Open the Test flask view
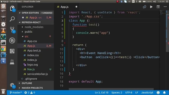Image resolution: width=169 pixels, height=95 pixels. 12,62
